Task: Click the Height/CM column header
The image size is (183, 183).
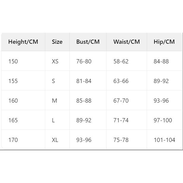Action: coord(23,42)
